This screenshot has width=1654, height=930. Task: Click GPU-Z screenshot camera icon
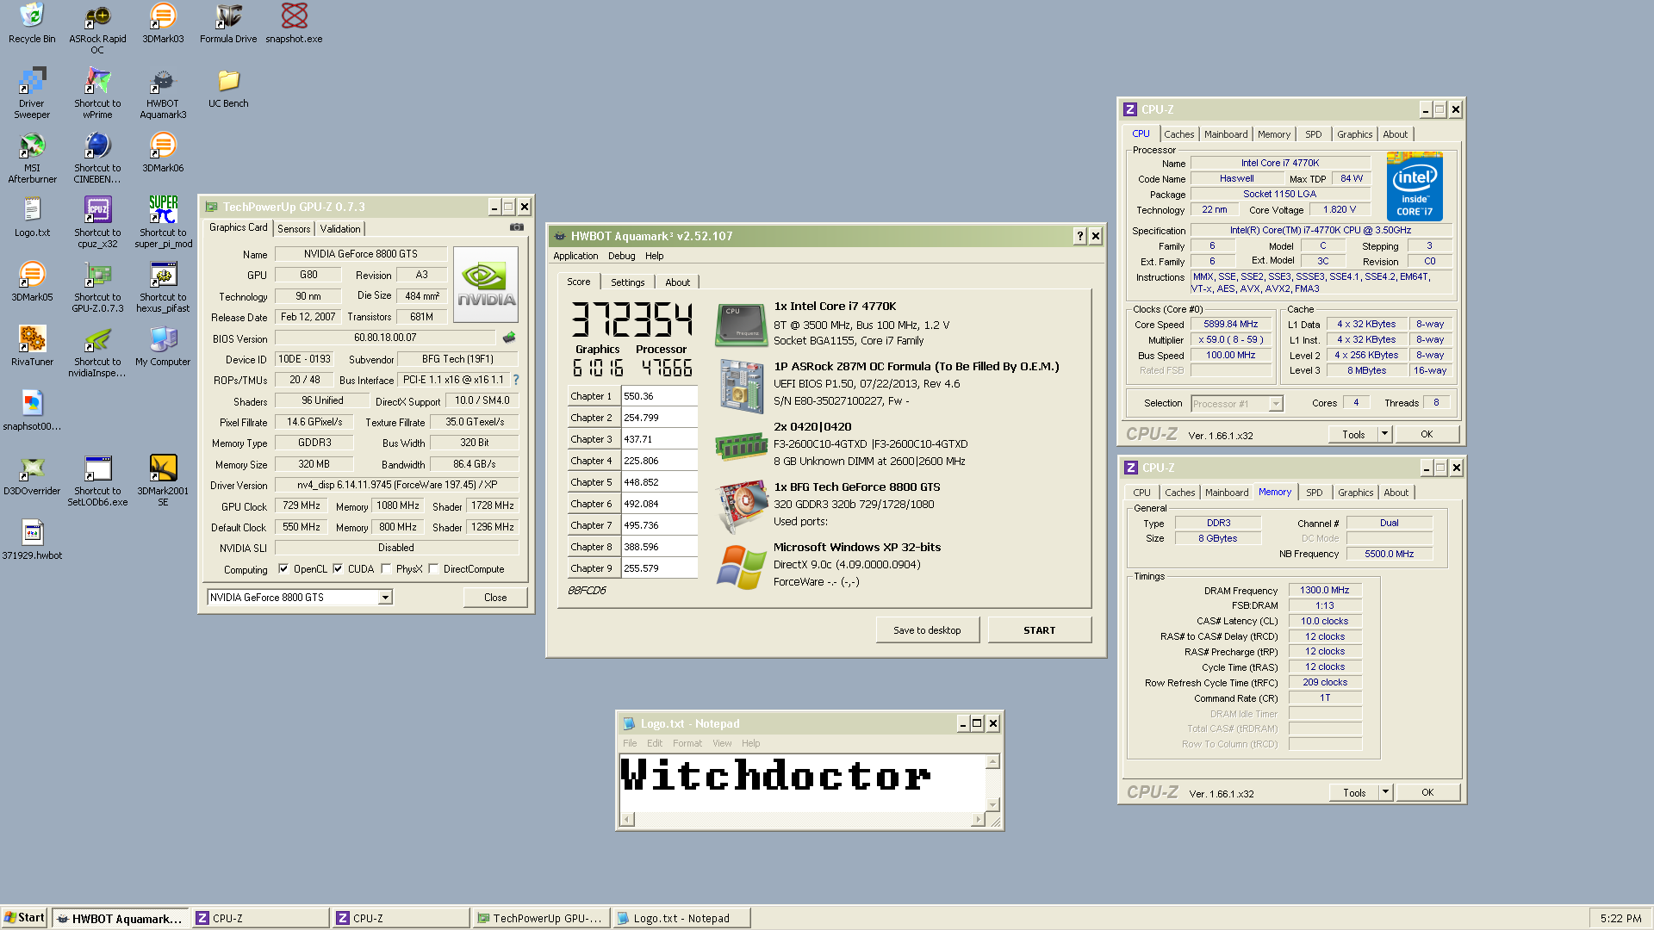[516, 227]
